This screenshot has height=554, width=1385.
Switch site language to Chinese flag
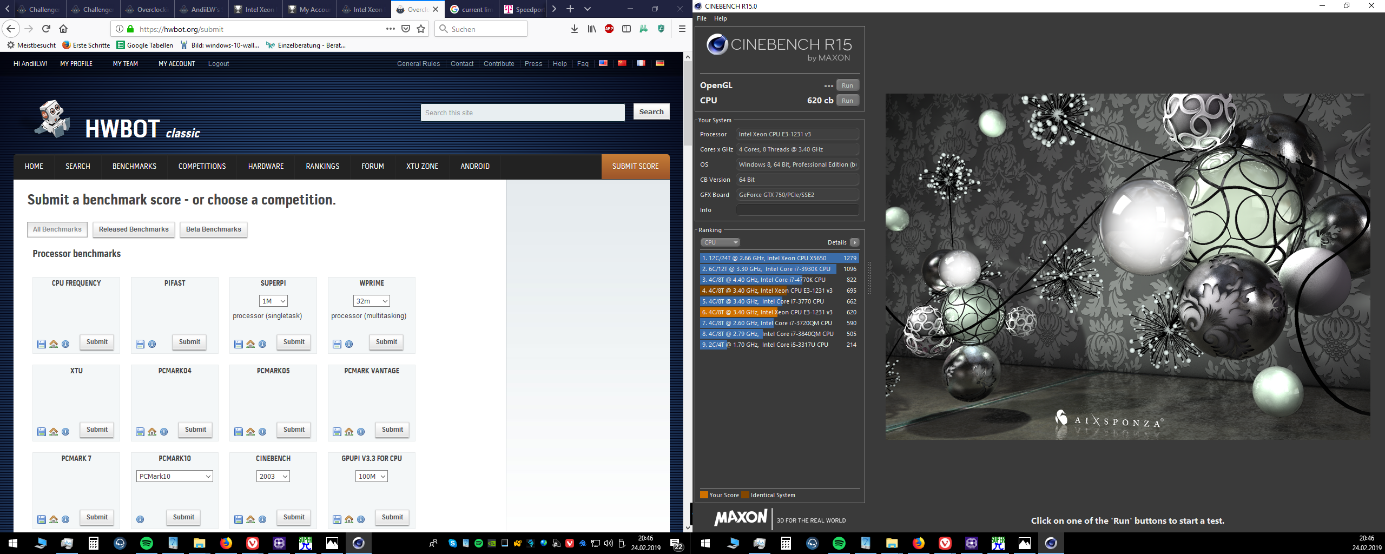point(622,63)
